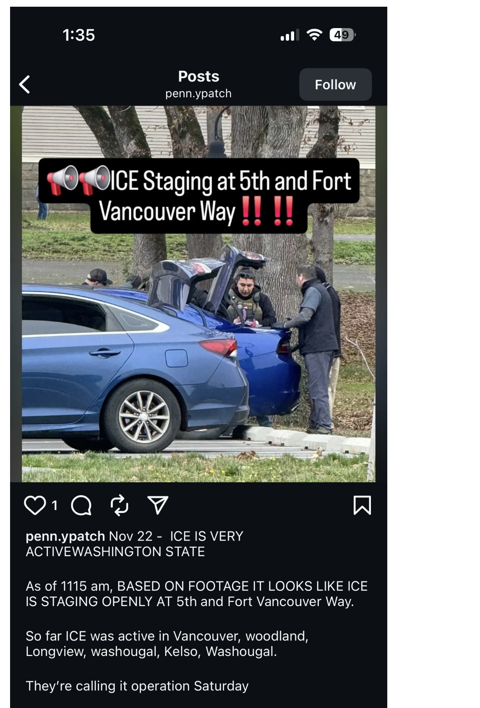
Task: Tap the ICE Staging text overlay
Action: tap(199, 196)
